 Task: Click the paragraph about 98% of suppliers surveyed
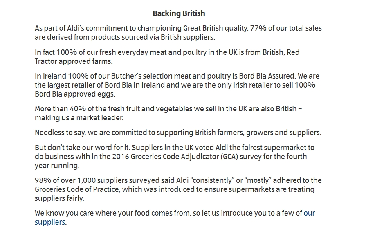click(178, 189)
